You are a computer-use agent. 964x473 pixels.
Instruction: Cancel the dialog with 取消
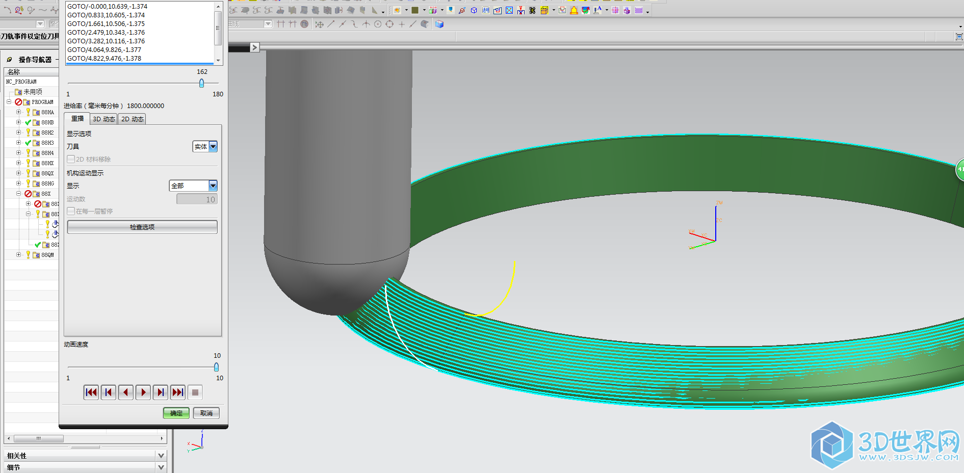206,413
